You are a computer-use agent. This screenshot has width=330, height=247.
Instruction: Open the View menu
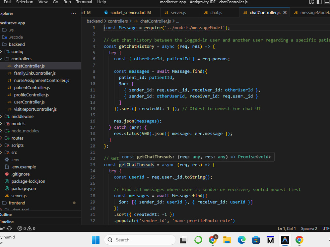[x=43, y=2]
